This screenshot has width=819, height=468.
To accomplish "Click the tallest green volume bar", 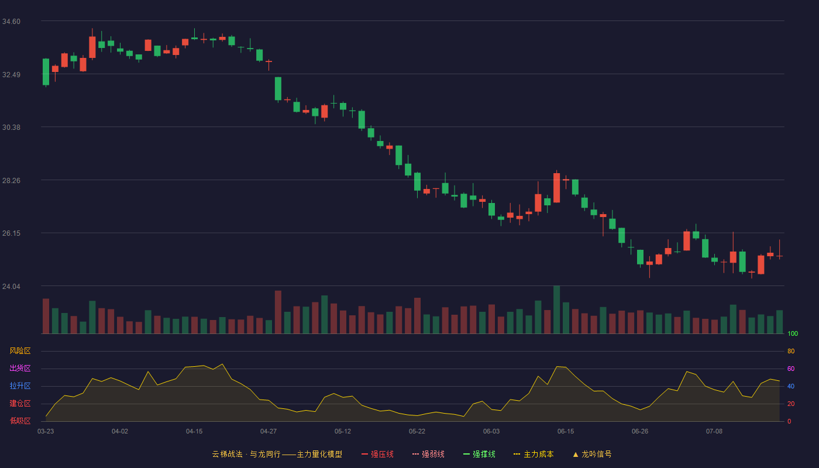I will click(556, 309).
